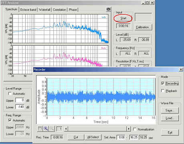Image resolution: width=184 pixels, height=144 pixels.
Task: Click the zoom-out magnifier icon
Action: click(52, 129)
